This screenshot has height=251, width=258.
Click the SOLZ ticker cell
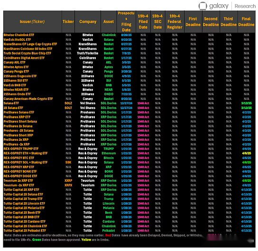click(x=68, y=103)
